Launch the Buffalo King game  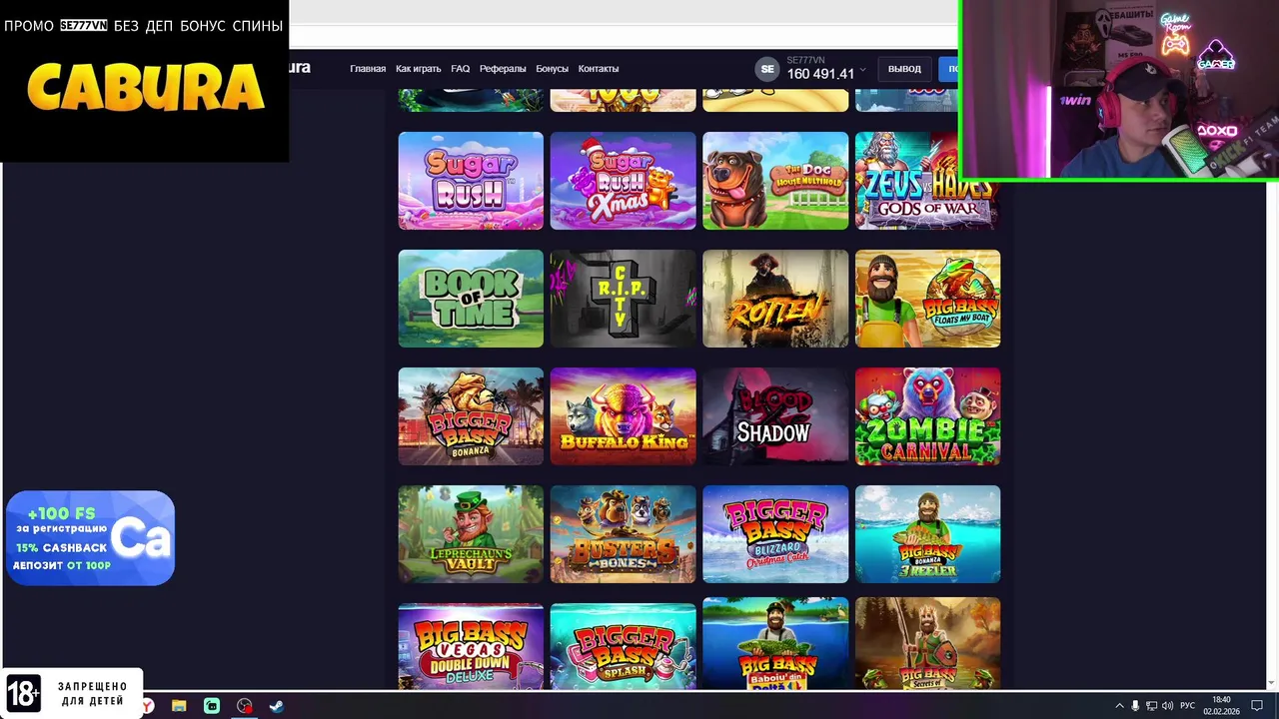pos(623,416)
